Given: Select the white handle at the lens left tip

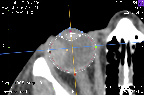Looking at the screenshot, I should [x=62, y=37].
